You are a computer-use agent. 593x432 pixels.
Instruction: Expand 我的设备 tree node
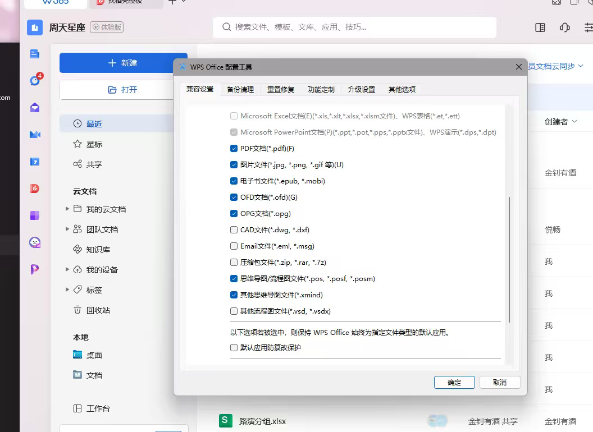(x=67, y=269)
